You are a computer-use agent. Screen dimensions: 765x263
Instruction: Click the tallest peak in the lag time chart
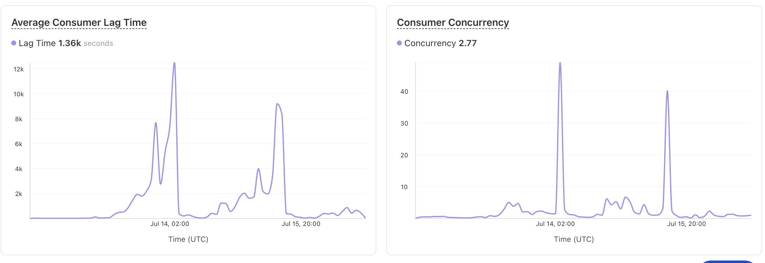tap(174, 63)
